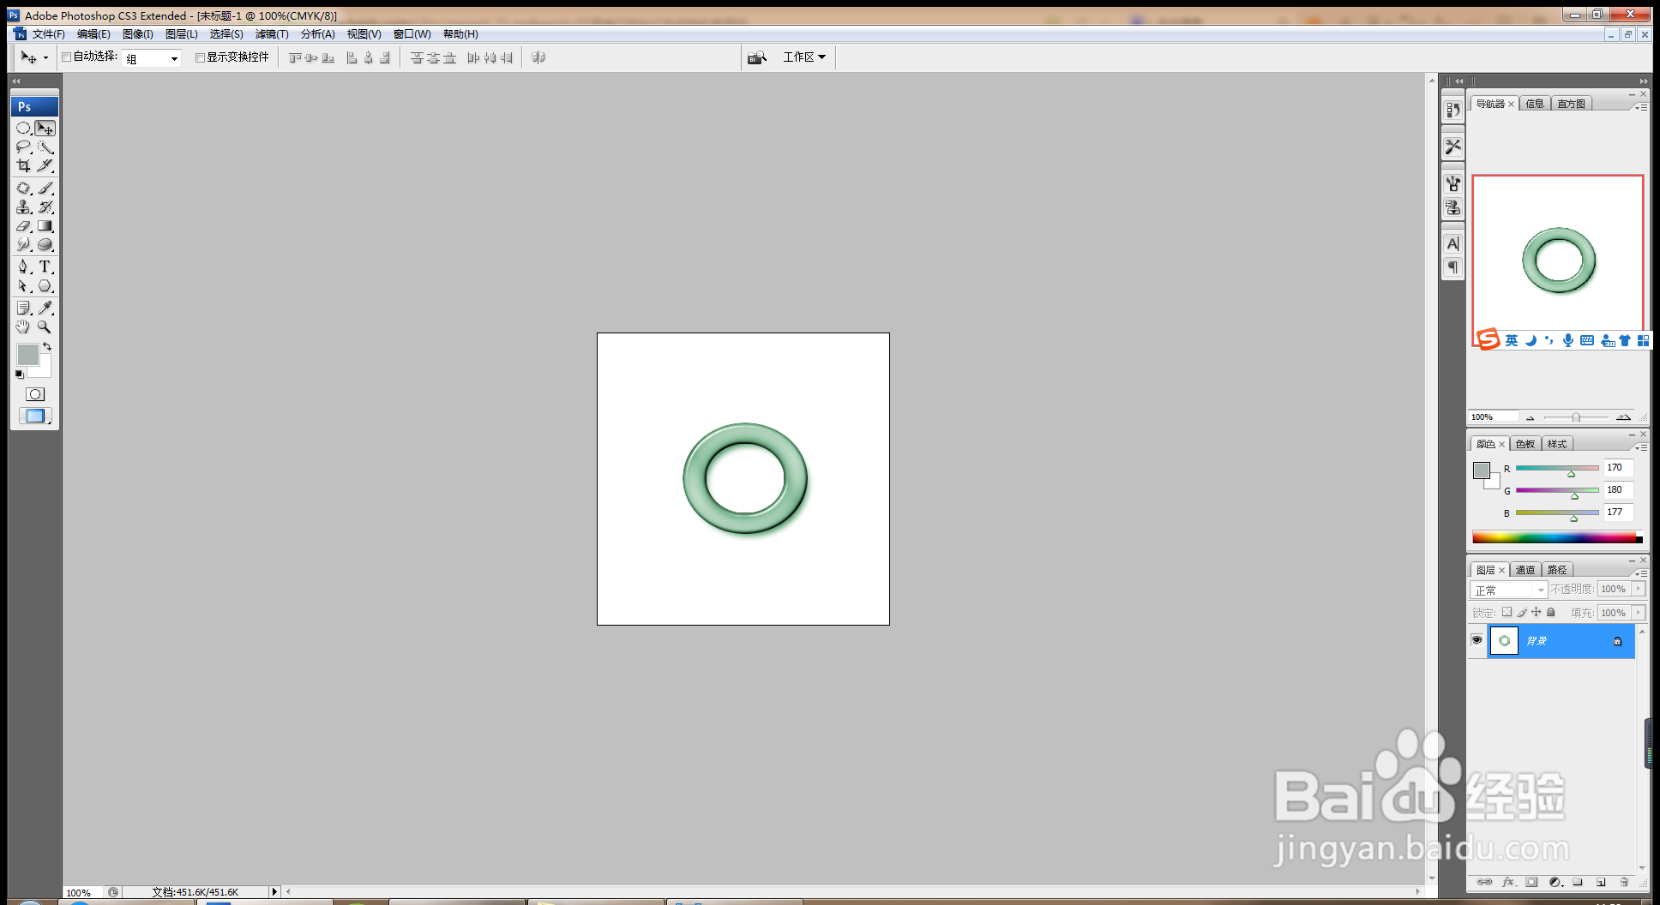Open 图层(L) menu

coord(181,34)
